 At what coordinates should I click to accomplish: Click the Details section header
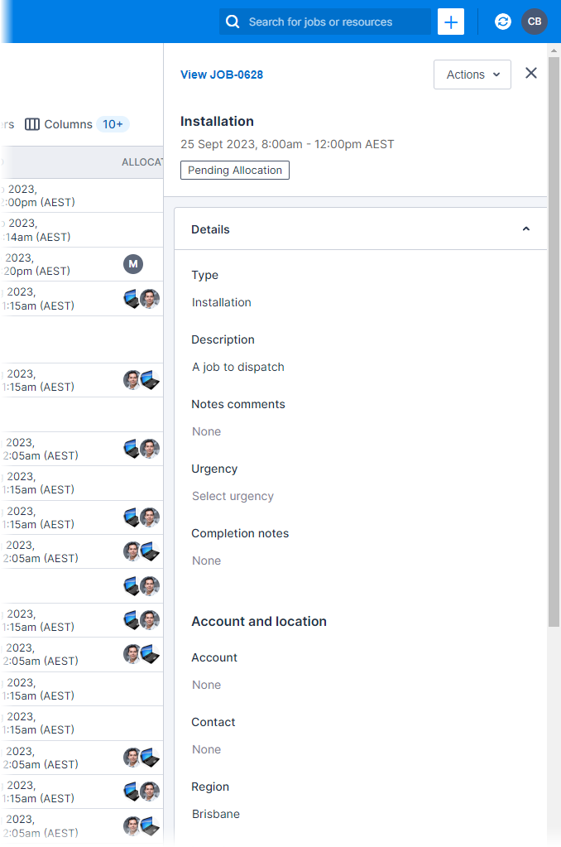click(209, 229)
